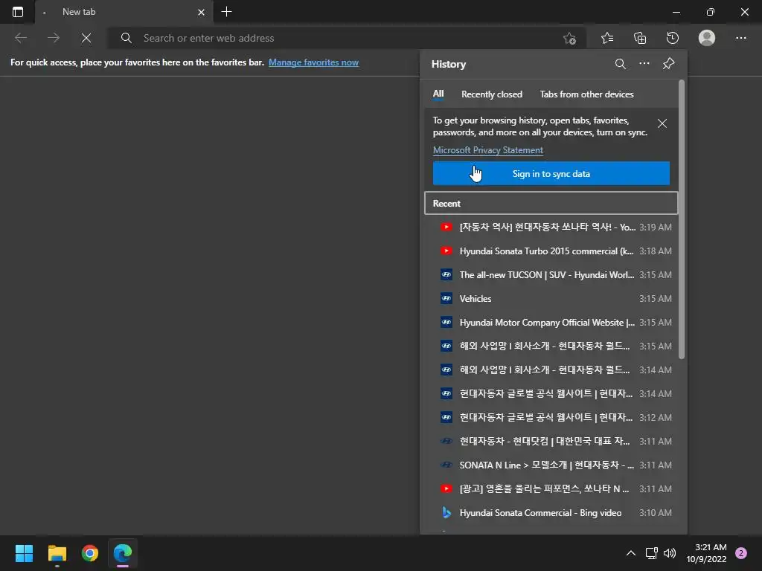Open the Windows Start menu
762x571 pixels.
[x=24, y=553]
